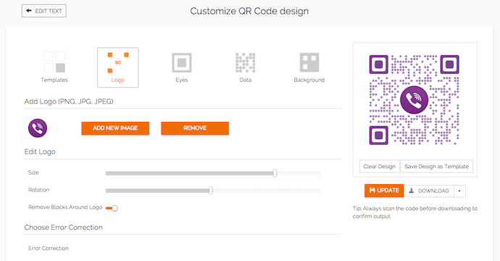Toggle Remove Blocks Around Logo switch
The image size is (500, 261).
[x=112, y=208]
